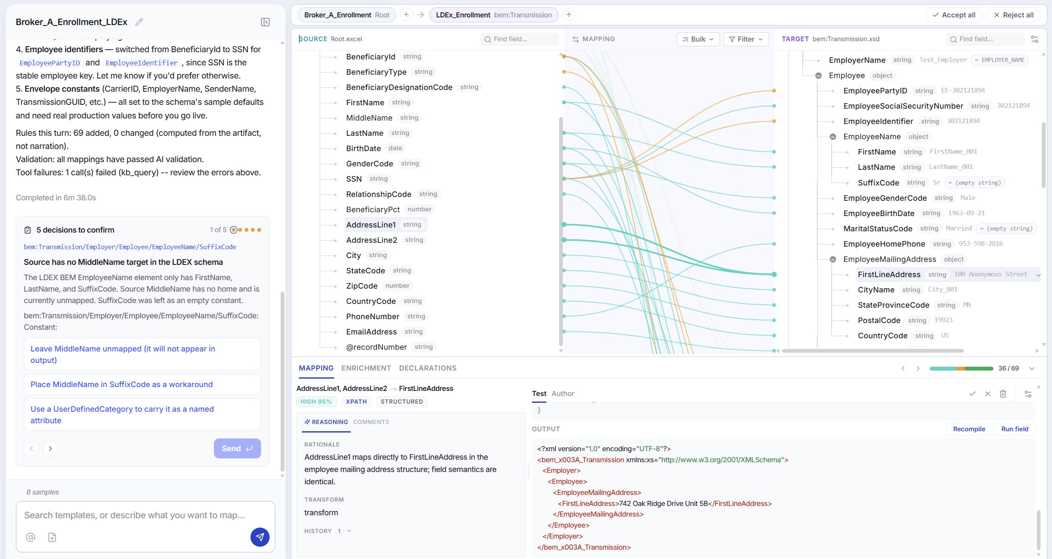Click the decisions clipboard icon
This screenshot has height=559, width=1052.
pyautogui.click(x=28, y=230)
